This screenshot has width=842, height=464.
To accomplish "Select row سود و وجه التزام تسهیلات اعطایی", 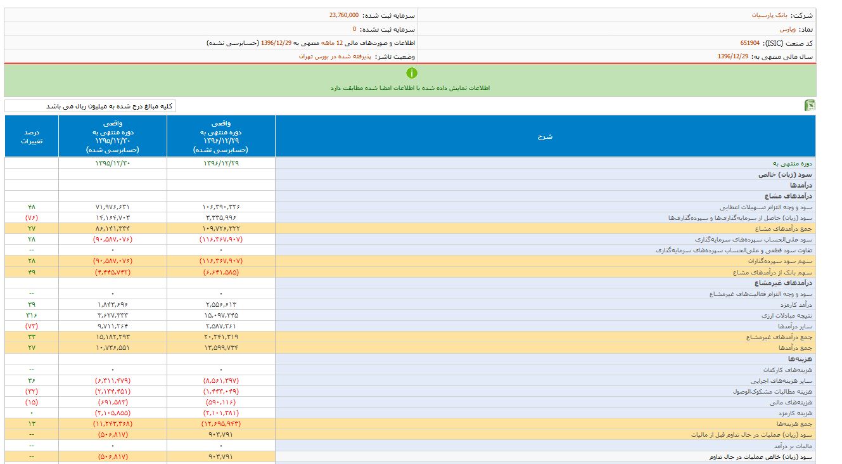I will point(410,207).
